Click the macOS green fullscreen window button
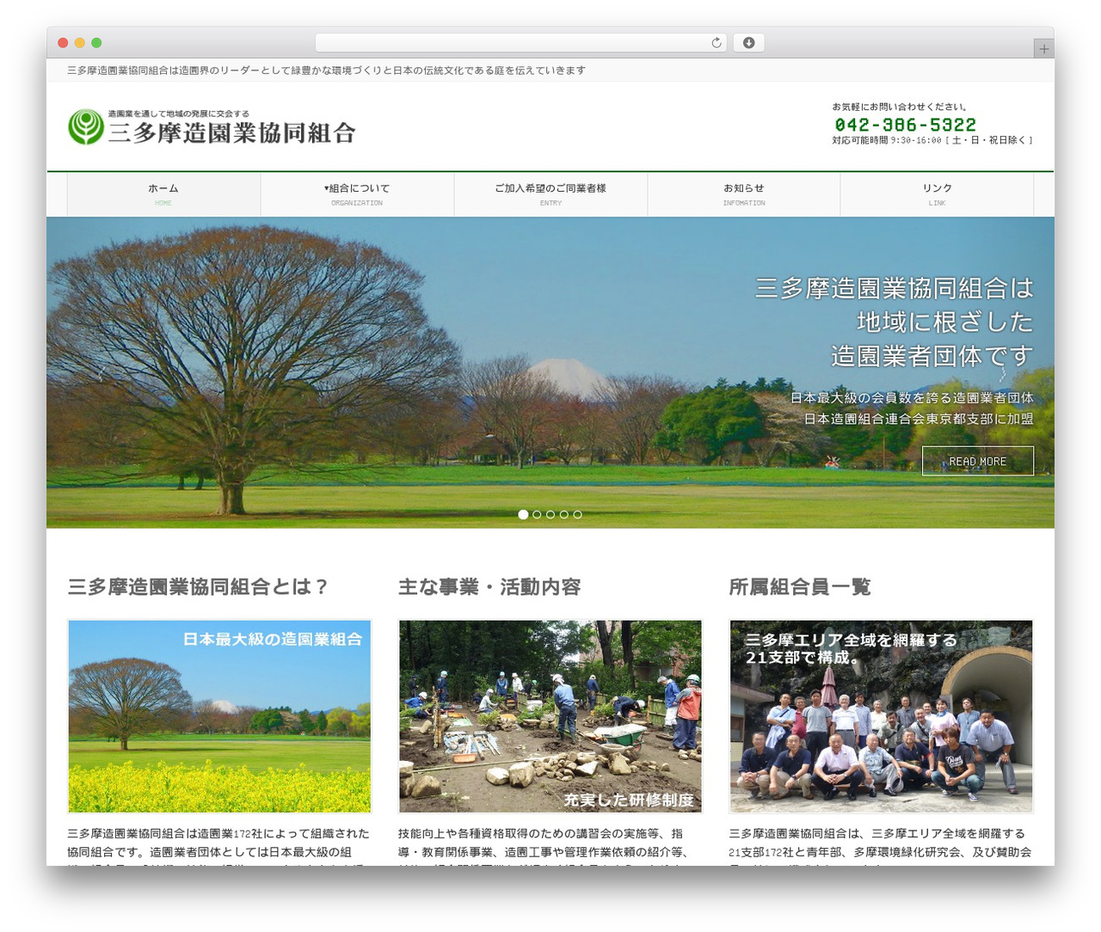Viewport: 1101px width, 932px height. point(96,43)
